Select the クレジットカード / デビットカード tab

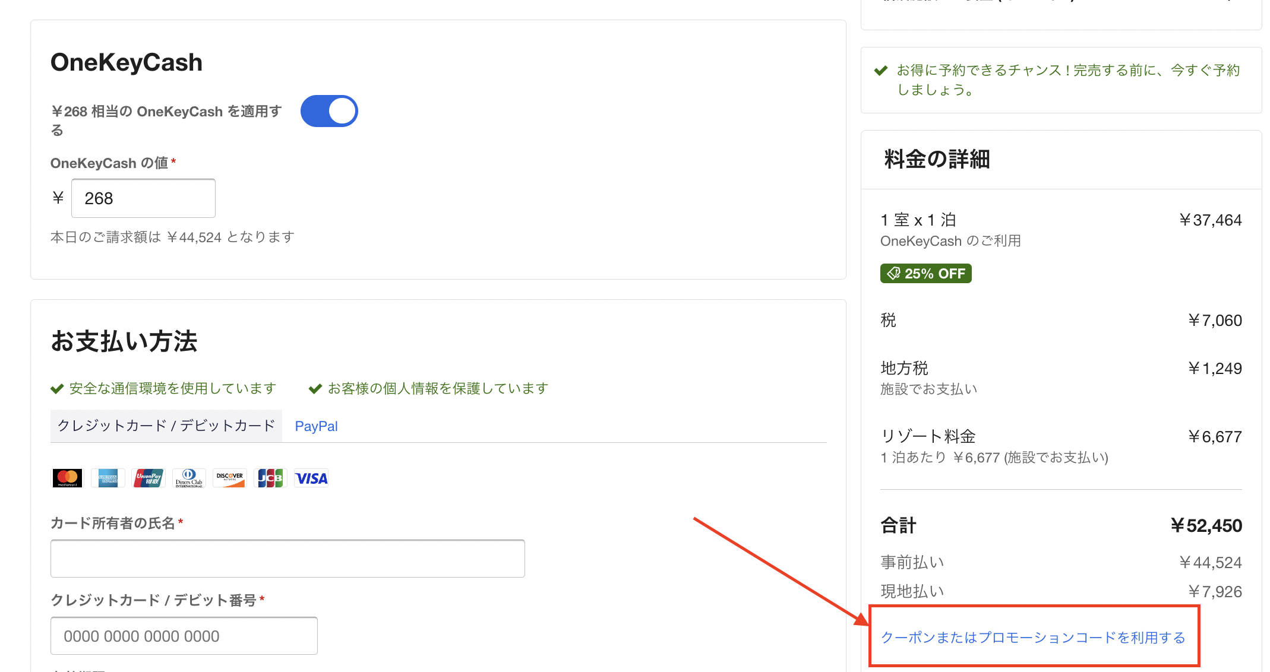tap(166, 425)
